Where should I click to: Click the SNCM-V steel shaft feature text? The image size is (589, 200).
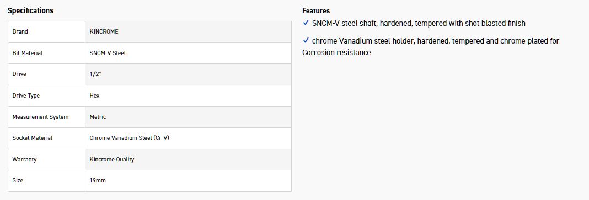click(419, 23)
